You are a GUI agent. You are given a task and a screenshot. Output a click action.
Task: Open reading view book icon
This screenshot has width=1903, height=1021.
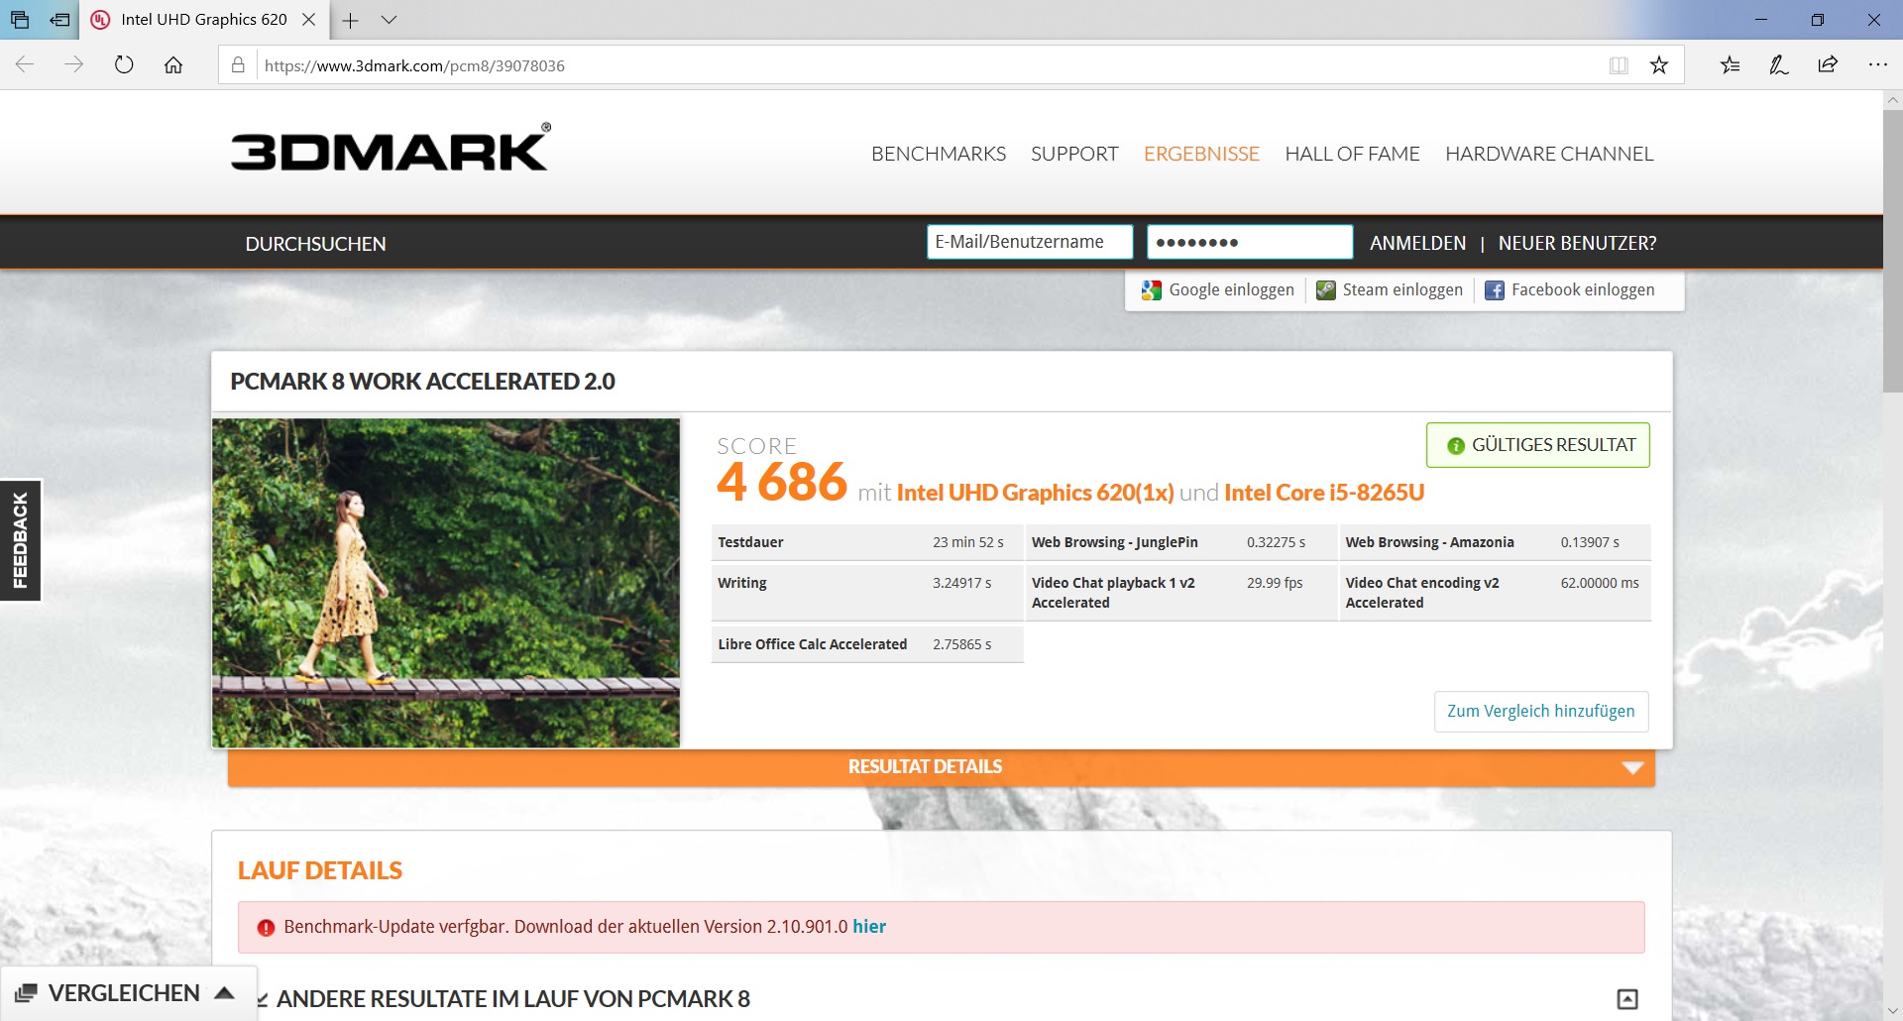pos(1619,65)
